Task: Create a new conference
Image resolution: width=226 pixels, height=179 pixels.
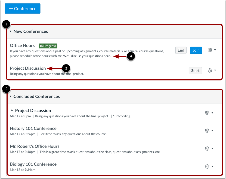Action: (x=22, y=8)
